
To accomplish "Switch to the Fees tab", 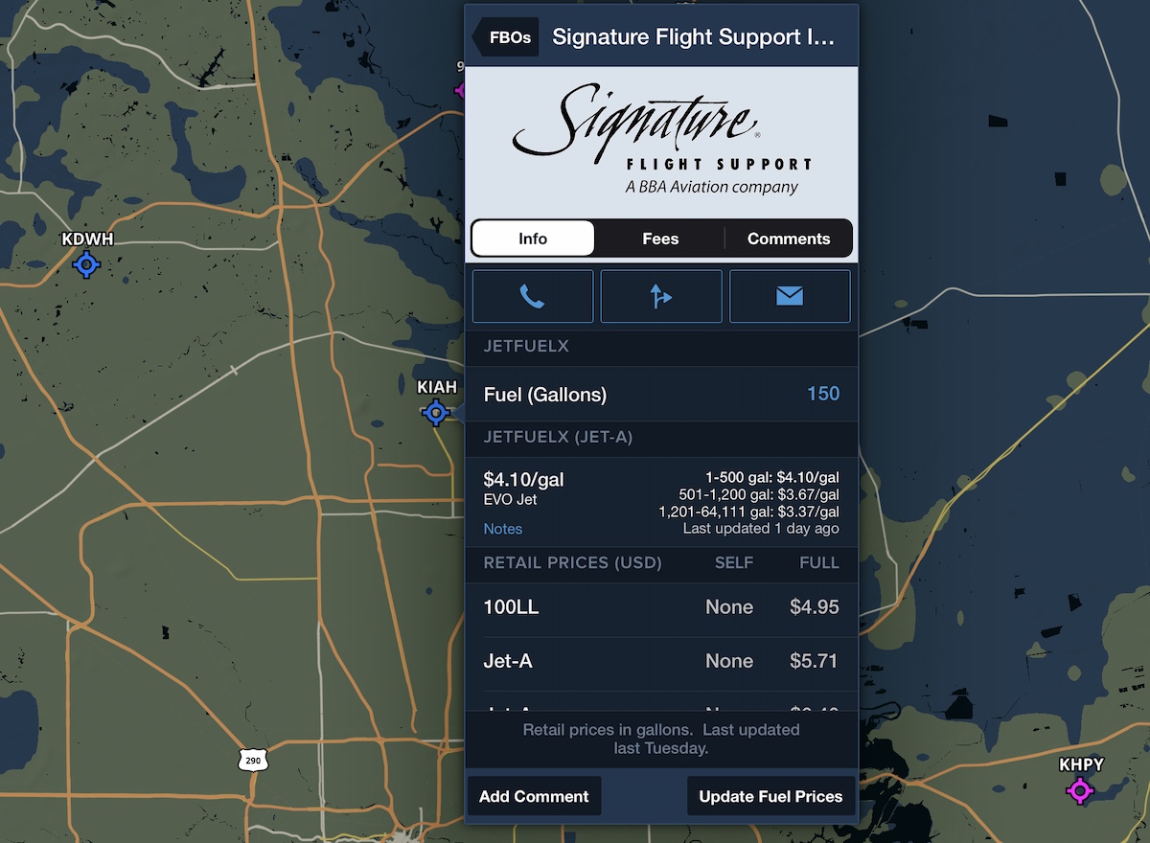I will point(660,239).
